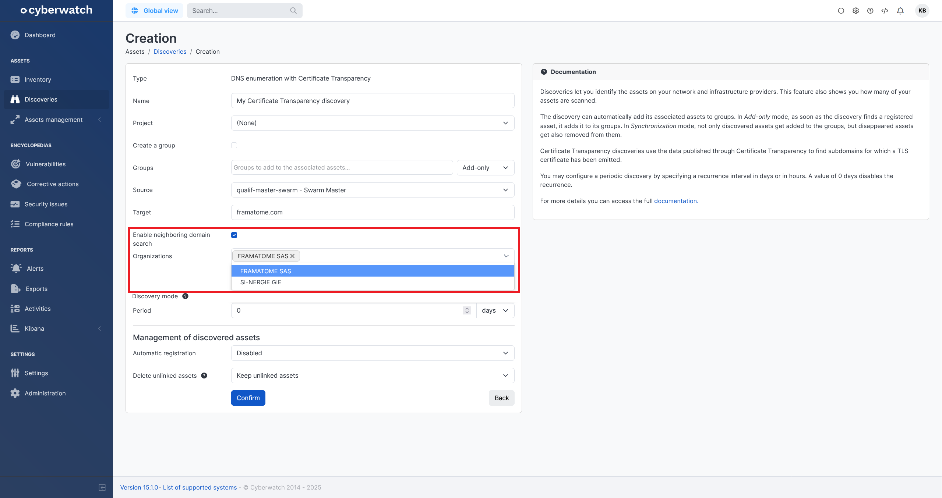
Task: Collapse the sidebar with bottom arrow icon
Action: pyautogui.click(x=102, y=487)
